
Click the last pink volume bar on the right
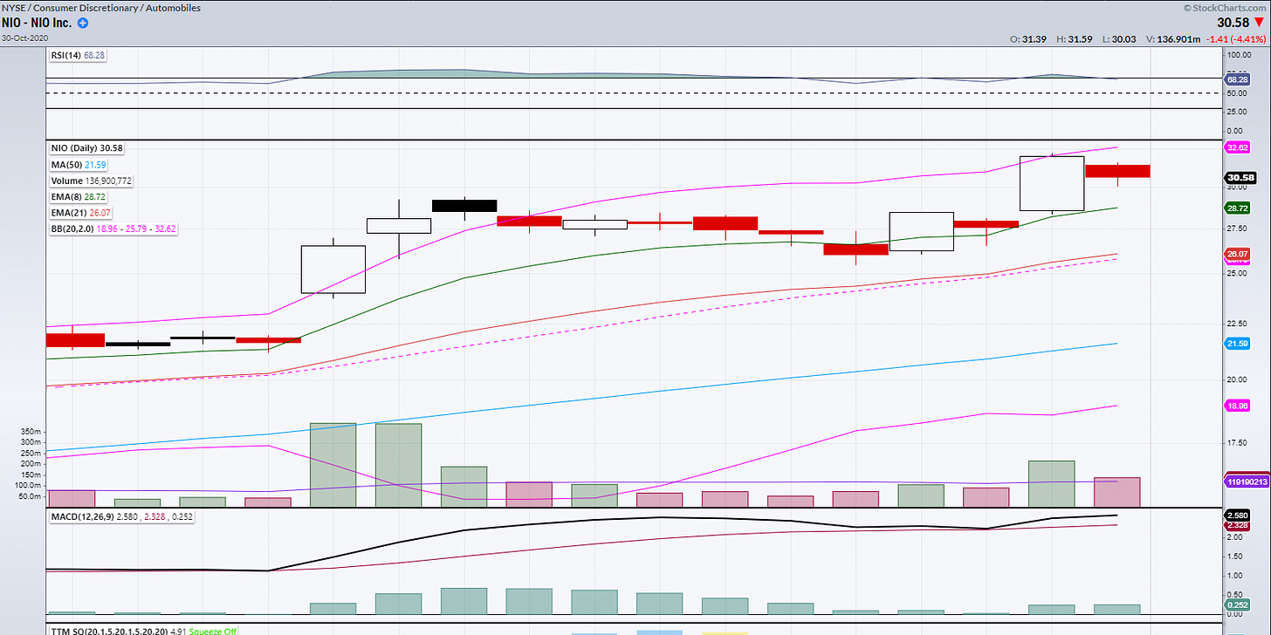coord(1117,492)
